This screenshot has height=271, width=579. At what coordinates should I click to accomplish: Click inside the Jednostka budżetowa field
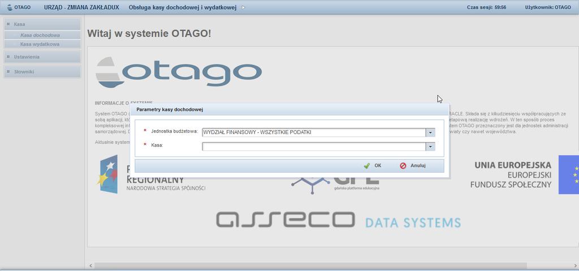click(x=314, y=132)
